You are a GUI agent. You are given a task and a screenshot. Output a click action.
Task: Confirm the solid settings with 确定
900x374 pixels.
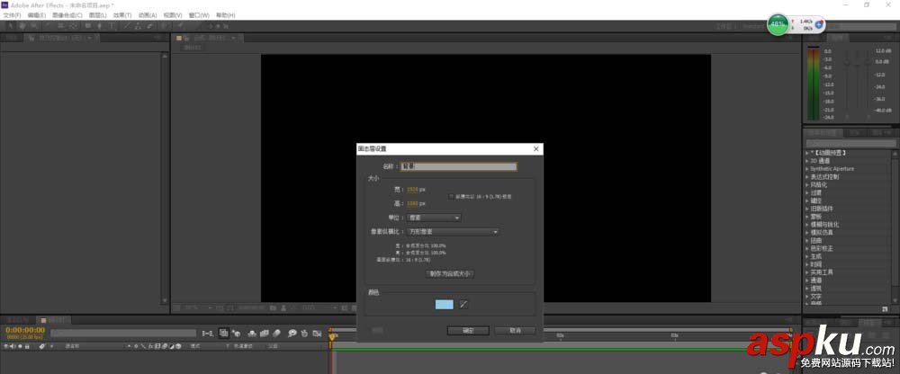(467, 330)
